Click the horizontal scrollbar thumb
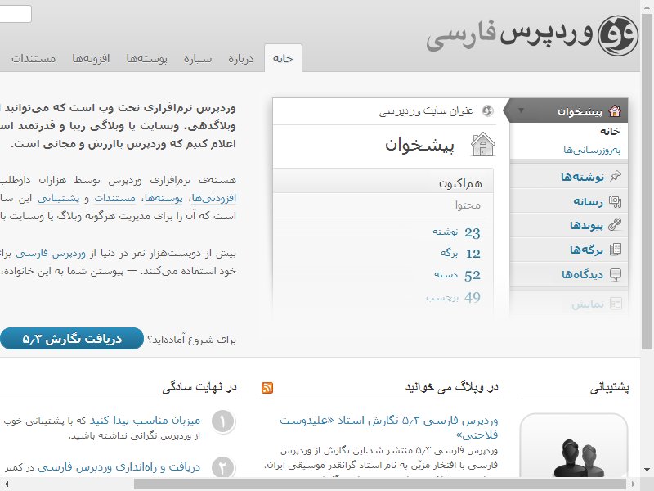Screen dimensions: 654x491 point(380,484)
